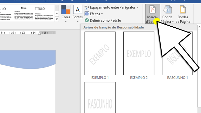Open the Cor da Página menu
201x113 pixels.
pos(167,14)
